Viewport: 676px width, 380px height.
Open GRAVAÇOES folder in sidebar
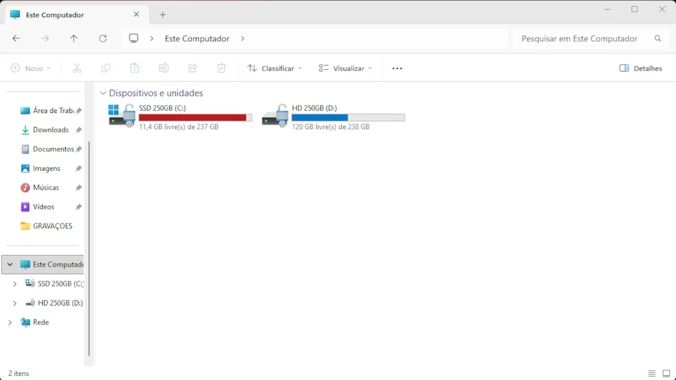click(46, 226)
